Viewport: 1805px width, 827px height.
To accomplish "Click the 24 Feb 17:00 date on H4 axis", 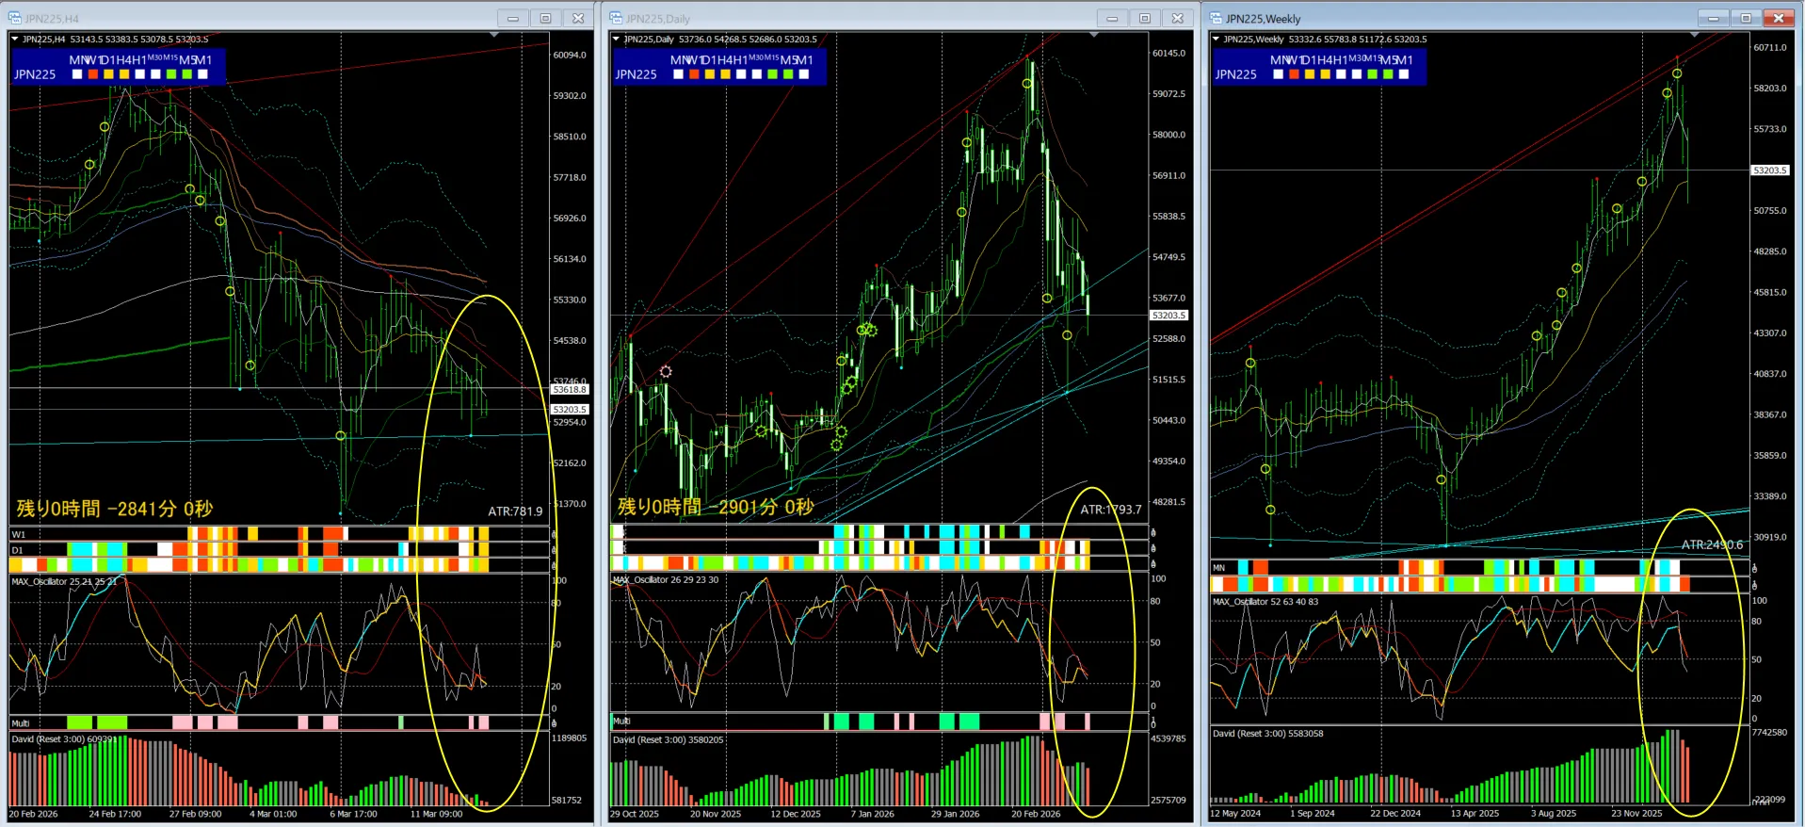I will [x=115, y=814].
